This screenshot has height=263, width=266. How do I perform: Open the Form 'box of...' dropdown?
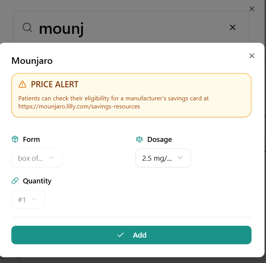[37, 158]
